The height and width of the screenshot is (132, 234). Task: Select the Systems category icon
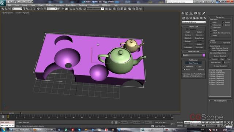(x=205, y=18)
